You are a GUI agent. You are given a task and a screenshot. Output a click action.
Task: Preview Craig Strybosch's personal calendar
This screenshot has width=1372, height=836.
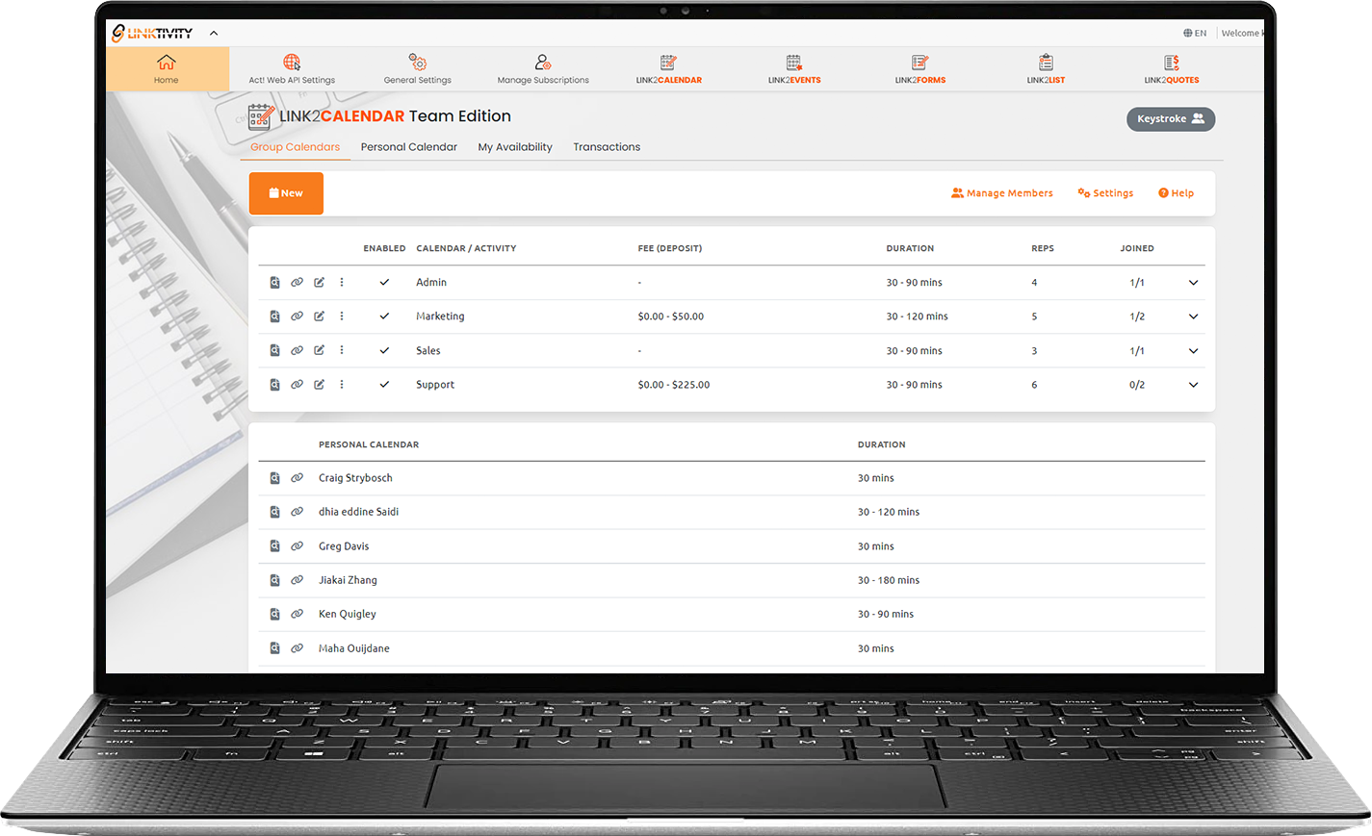click(x=274, y=478)
